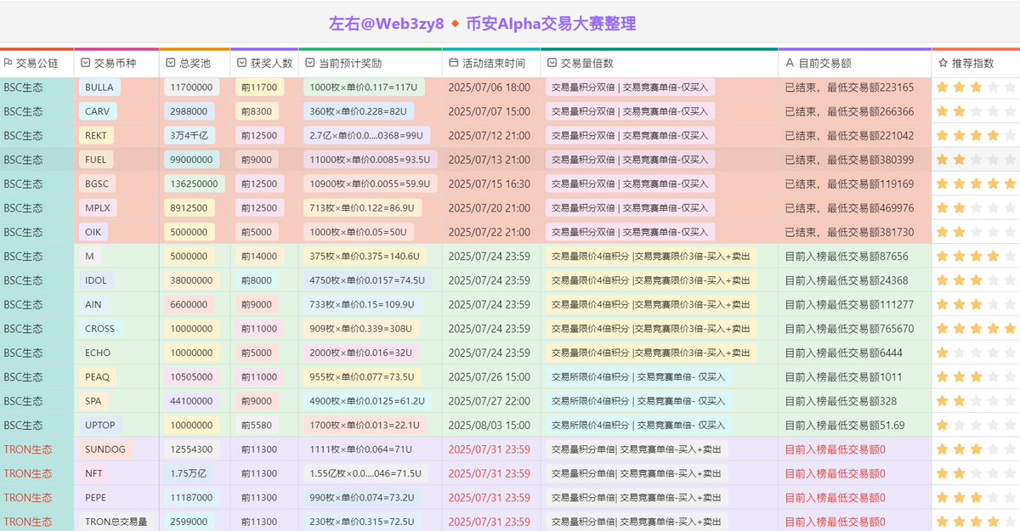Select the REKT token tag
This screenshot has height=531, width=1020.
click(x=96, y=135)
